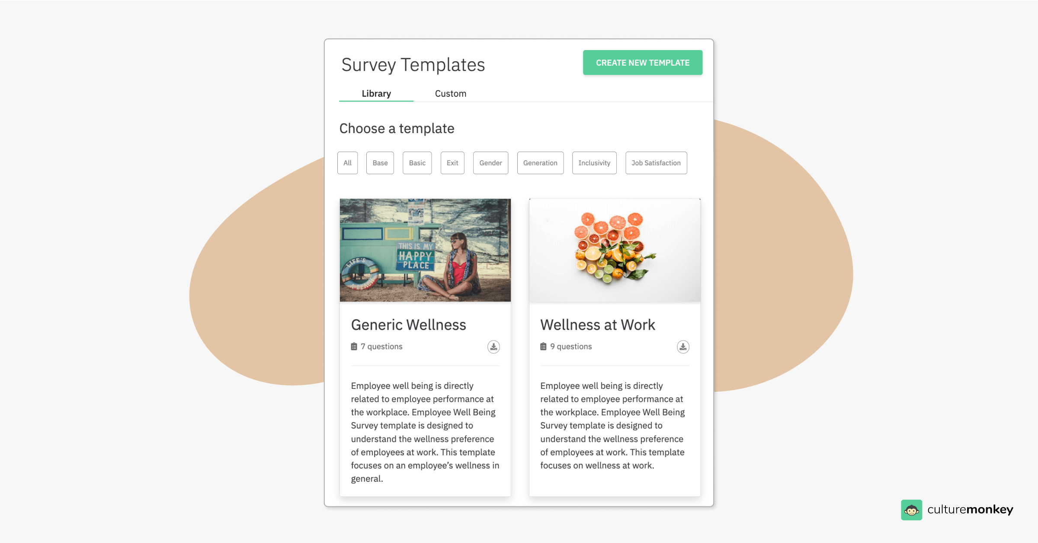1038x543 pixels.
Task: Open the Generic Wellness template
Action: [408, 324]
